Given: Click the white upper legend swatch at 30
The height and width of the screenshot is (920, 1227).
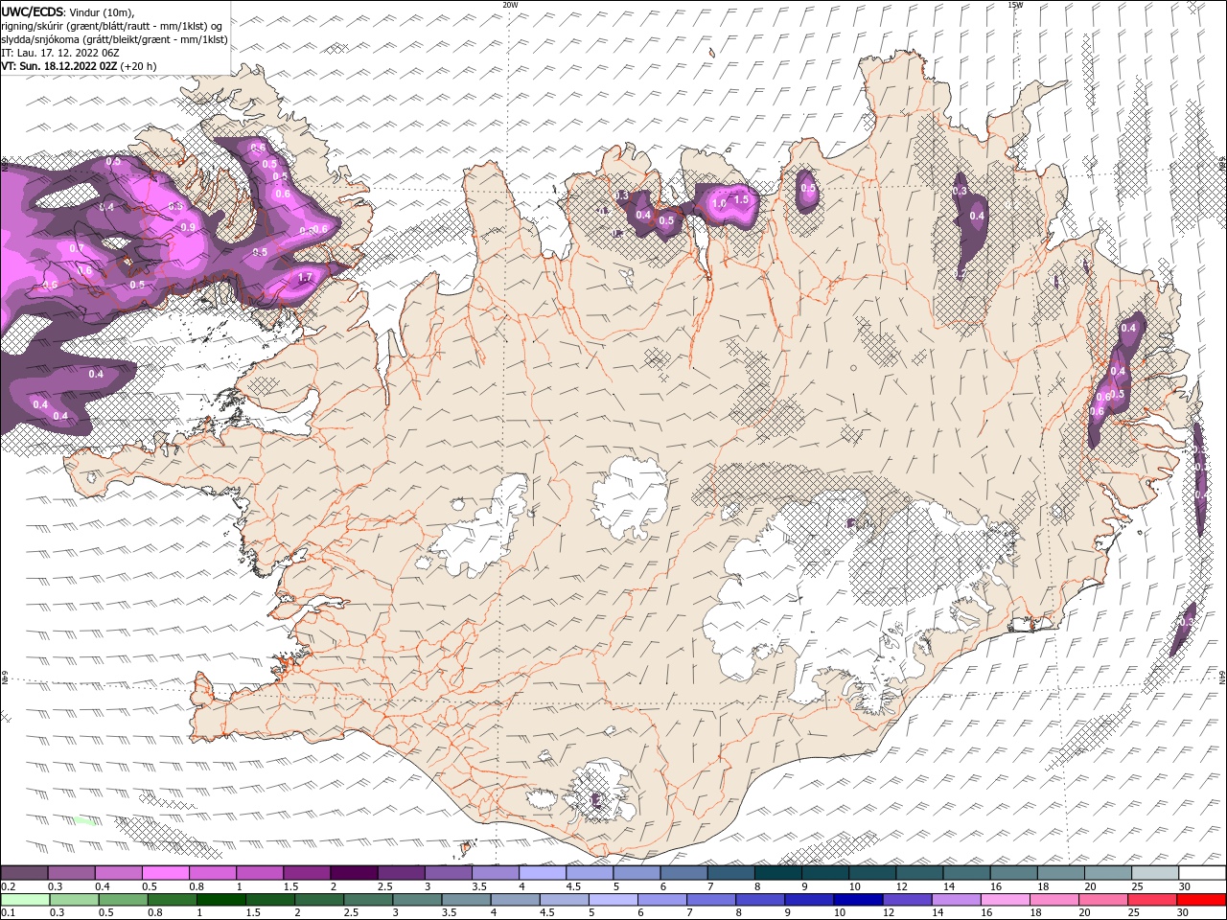Looking at the screenshot, I should click(1203, 873).
